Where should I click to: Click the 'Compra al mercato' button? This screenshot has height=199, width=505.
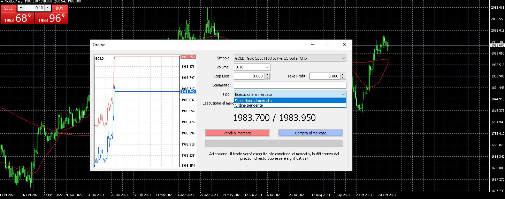311,133
